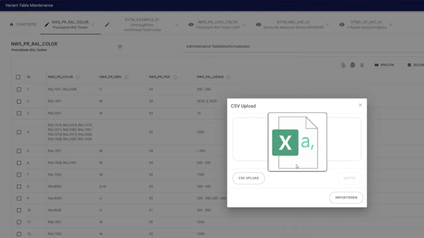Click the delete trash icon above the table
This screenshot has width=424, height=238.
[362, 65]
